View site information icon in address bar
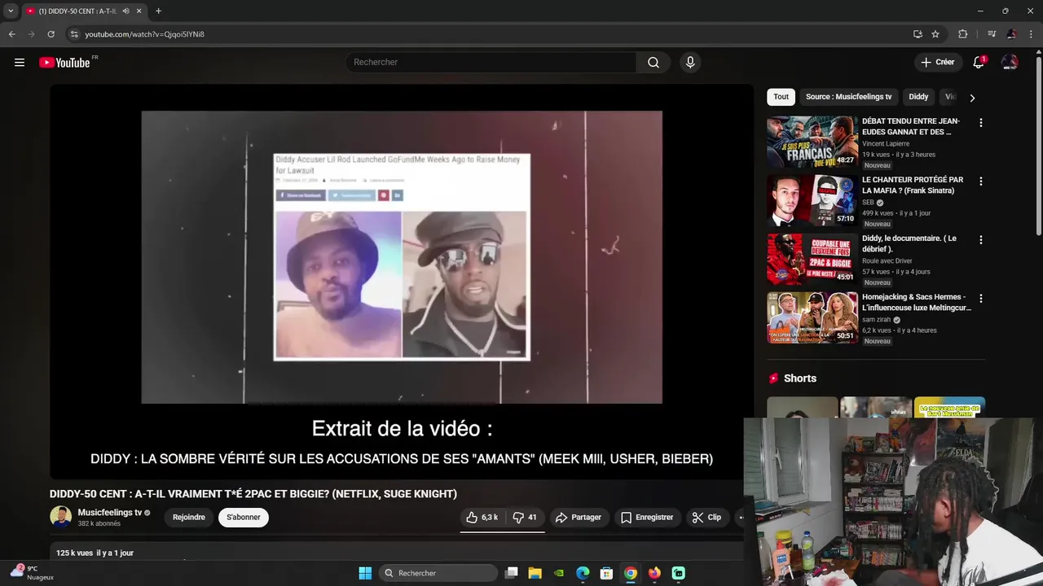The height and width of the screenshot is (586, 1043). [74, 34]
